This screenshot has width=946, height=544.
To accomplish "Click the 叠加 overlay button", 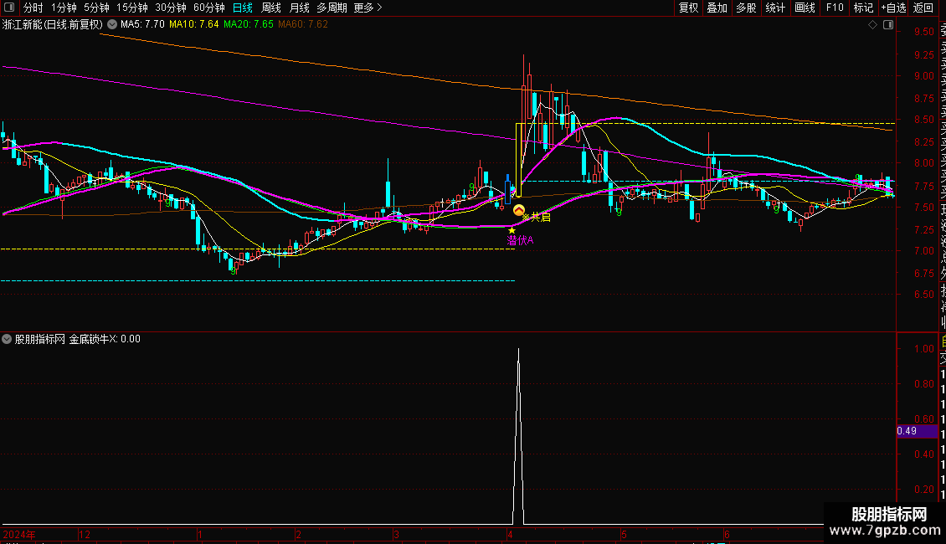I will click(717, 8).
